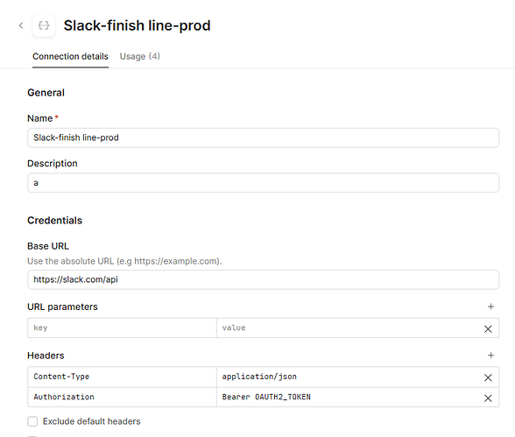515x437 pixels.
Task: Switch to the Usage (4) tab
Action: 139,56
